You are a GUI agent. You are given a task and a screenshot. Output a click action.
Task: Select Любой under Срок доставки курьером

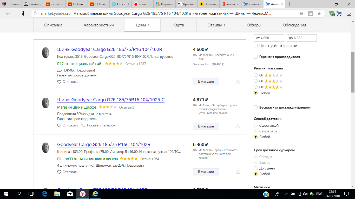click(256, 174)
